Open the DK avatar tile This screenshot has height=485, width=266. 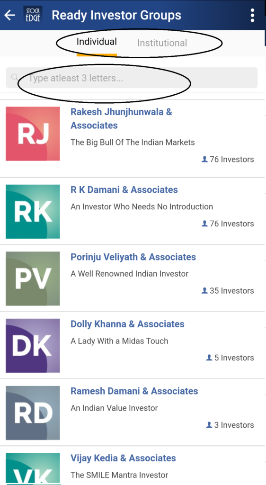pyautogui.click(x=33, y=345)
